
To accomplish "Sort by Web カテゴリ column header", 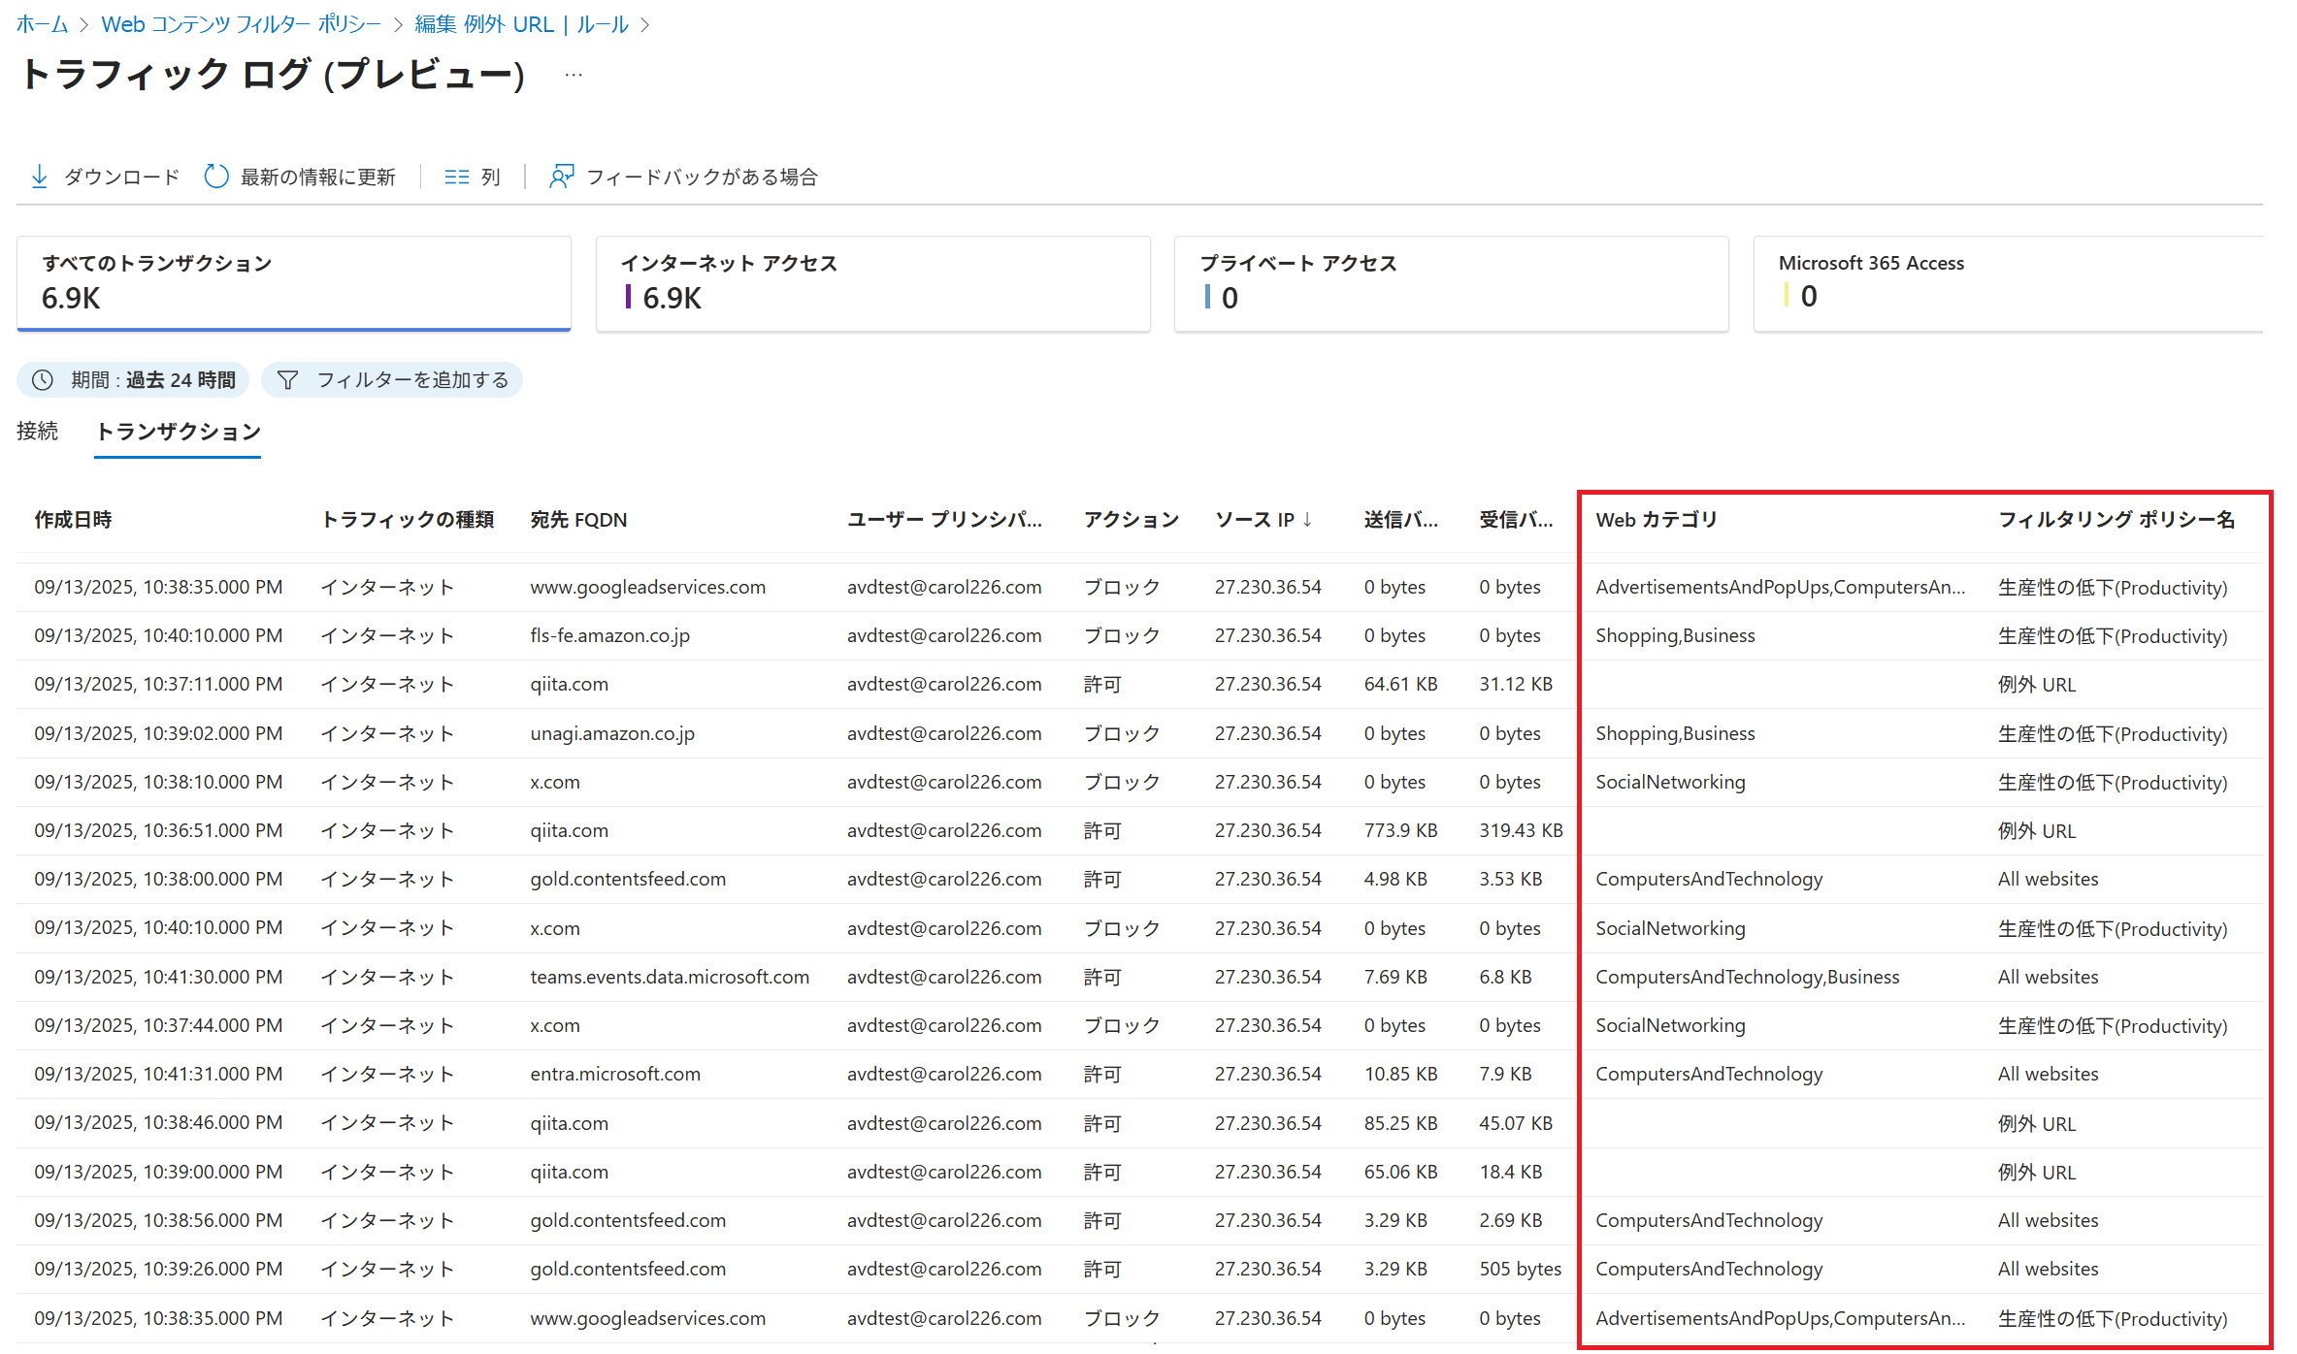I will click(x=1656, y=520).
